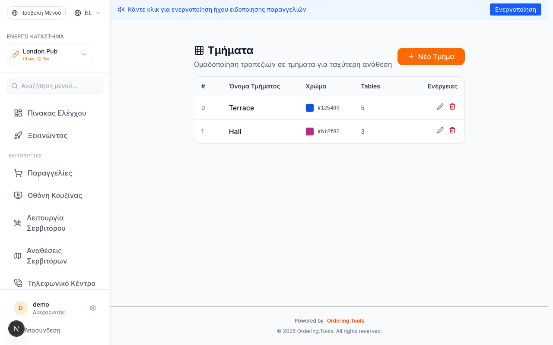The height and width of the screenshot is (345, 553).
Task: Click the demo user avatar D
Action: point(21,308)
